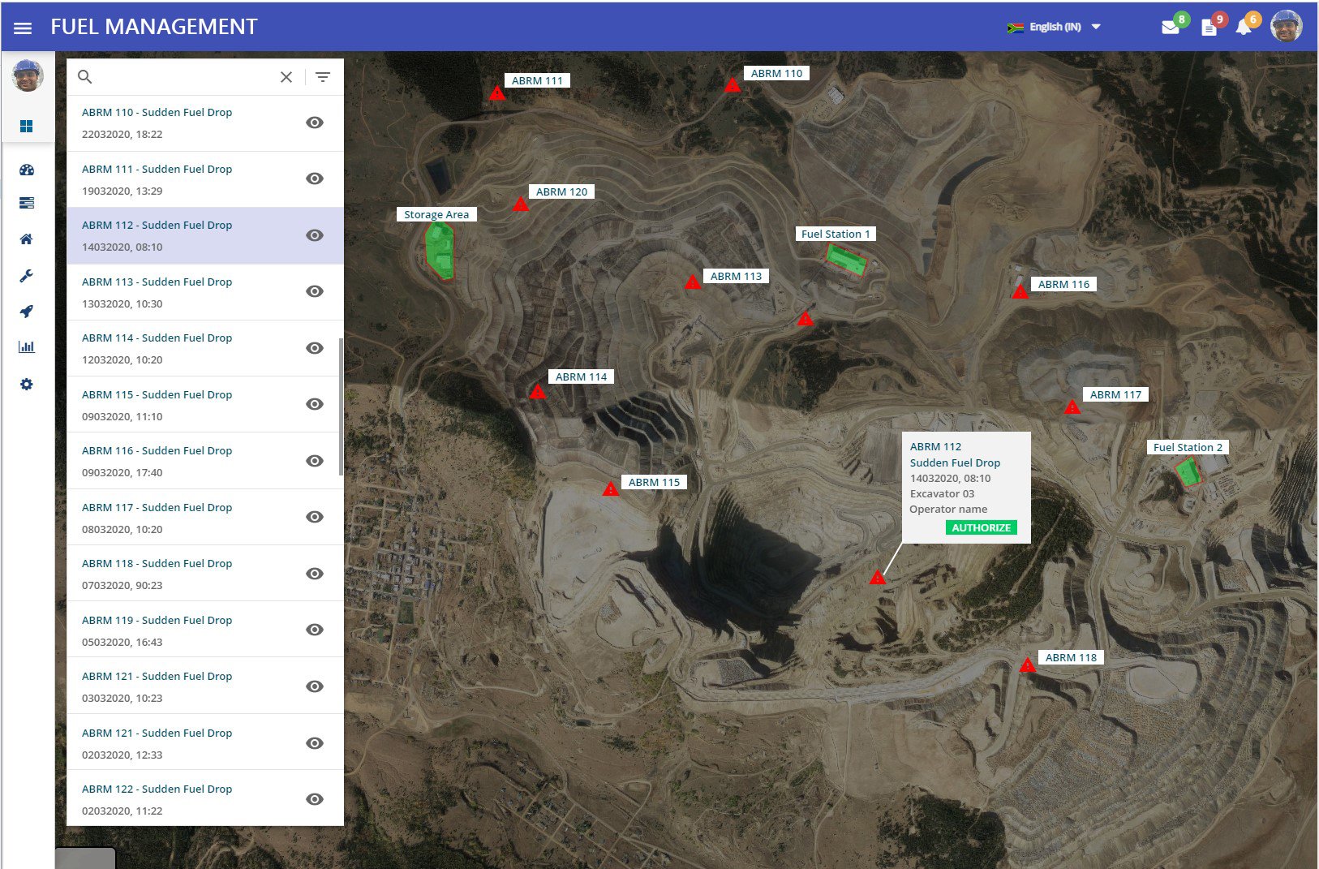Open the documents icon with badge 9

[x=1209, y=28]
